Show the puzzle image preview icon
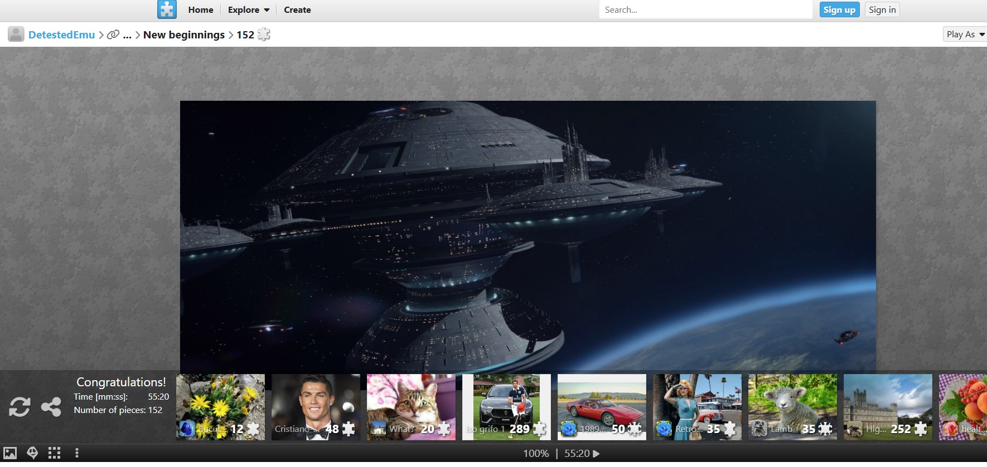The image size is (987, 467). [x=10, y=453]
